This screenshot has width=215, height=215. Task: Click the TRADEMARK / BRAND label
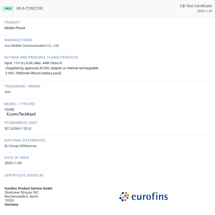(23, 86)
